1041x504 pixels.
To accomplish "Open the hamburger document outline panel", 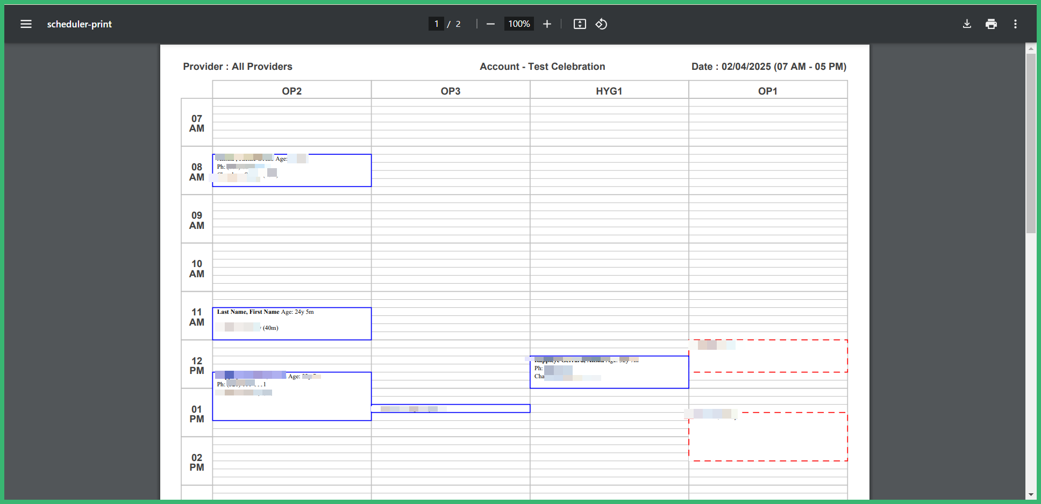I will 26,24.
